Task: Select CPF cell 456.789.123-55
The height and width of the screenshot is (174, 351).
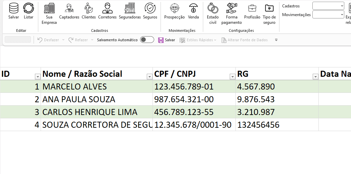Action: (x=194, y=112)
